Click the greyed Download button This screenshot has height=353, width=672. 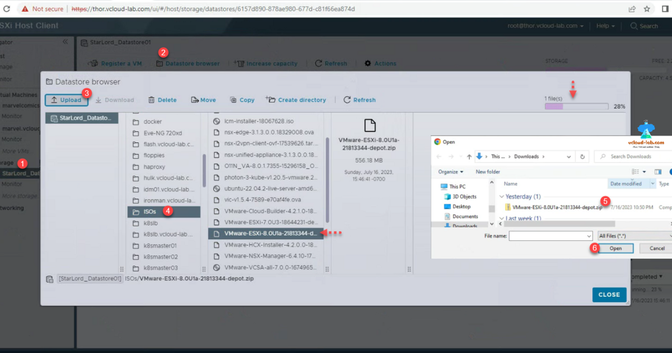click(115, 100)
